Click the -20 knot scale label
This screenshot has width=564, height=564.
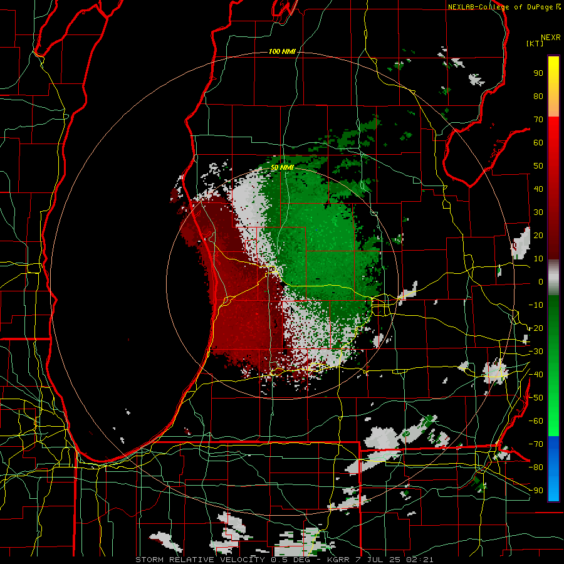(x=536, y=328)
